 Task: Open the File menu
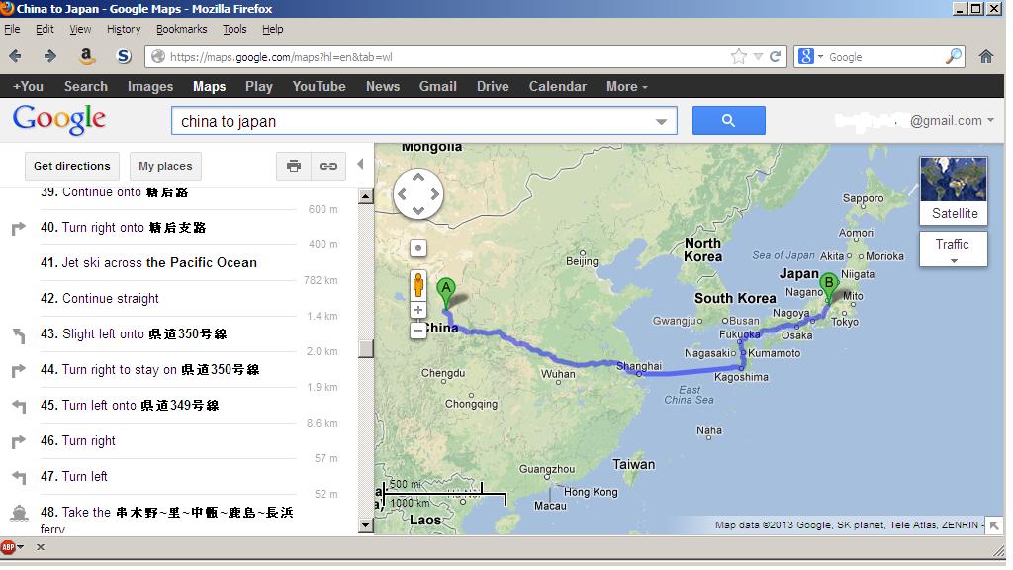tap(12, 29)
